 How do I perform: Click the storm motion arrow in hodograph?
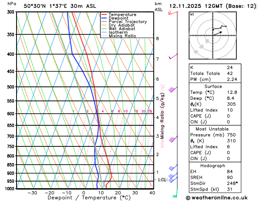click(217, 33)
